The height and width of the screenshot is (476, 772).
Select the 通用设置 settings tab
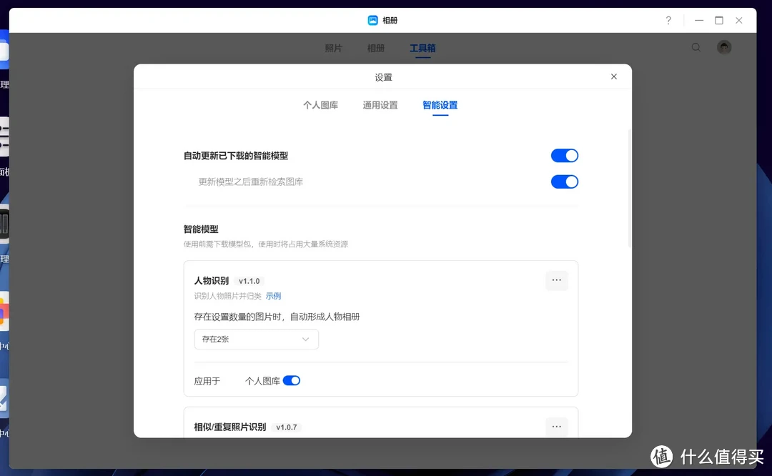click(x=380, y=104)
